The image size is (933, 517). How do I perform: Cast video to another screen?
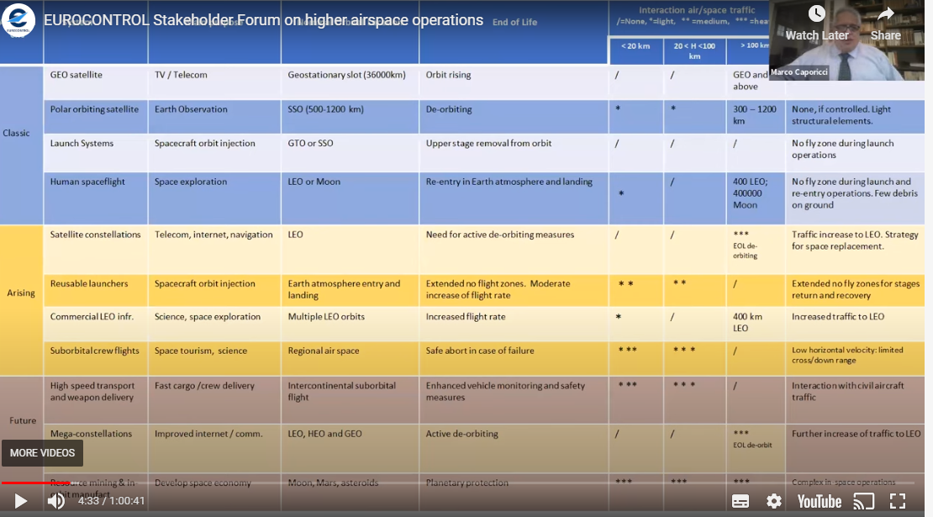tap(863, 502)
